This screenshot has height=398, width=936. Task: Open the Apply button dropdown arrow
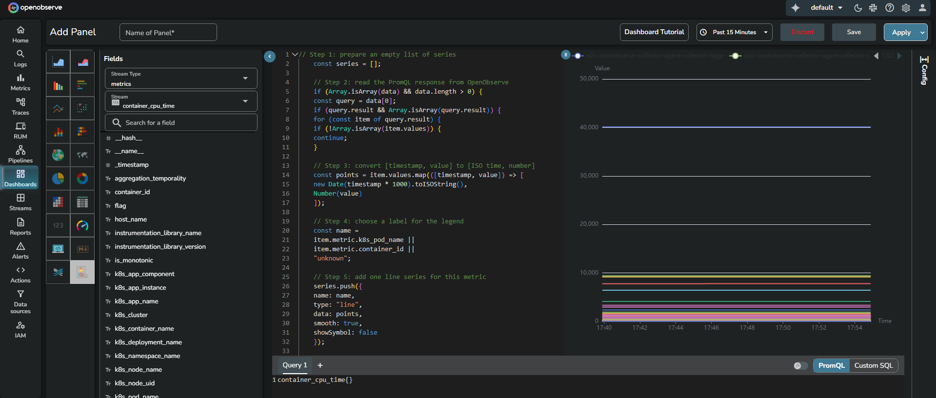pos(922,32)
